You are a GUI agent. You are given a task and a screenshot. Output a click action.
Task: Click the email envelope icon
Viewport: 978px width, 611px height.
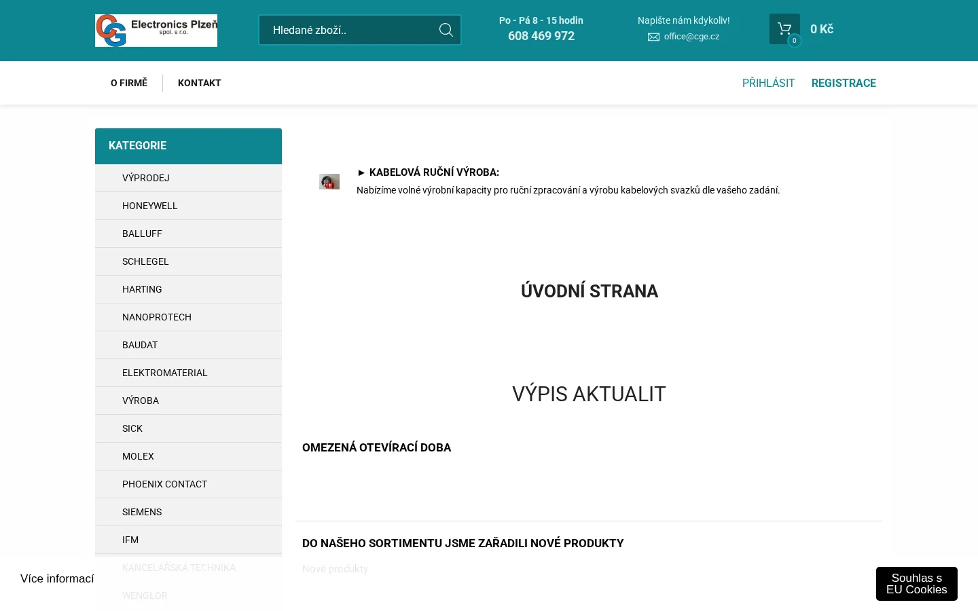653,37
